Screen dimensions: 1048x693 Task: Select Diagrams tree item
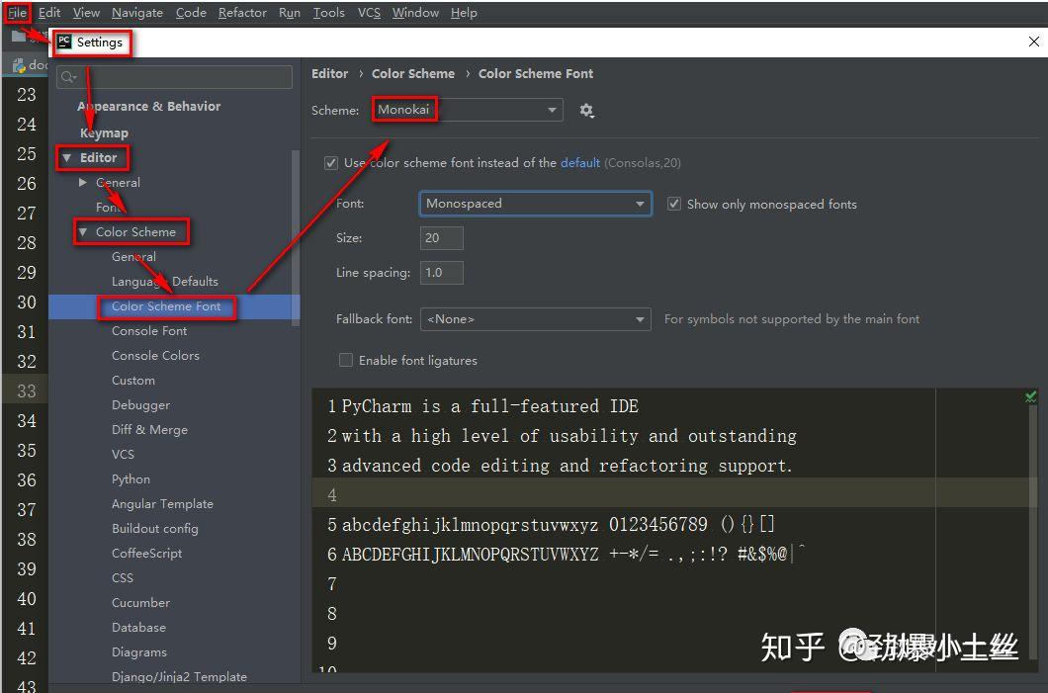pos(139,652)
